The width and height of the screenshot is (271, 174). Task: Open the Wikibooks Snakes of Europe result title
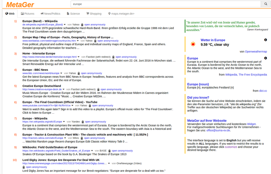click(50, 147)
